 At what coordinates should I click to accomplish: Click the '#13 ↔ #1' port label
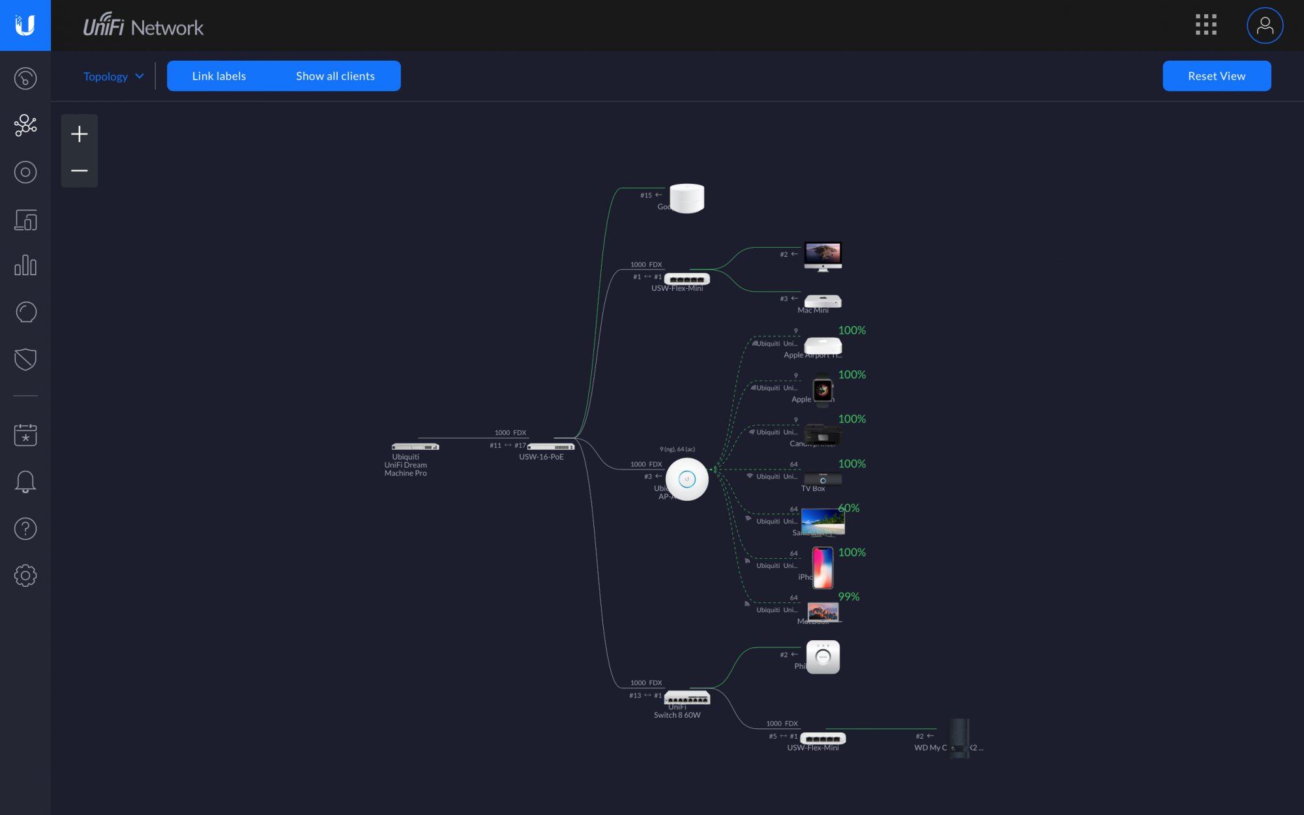click(x=645, y=696)
